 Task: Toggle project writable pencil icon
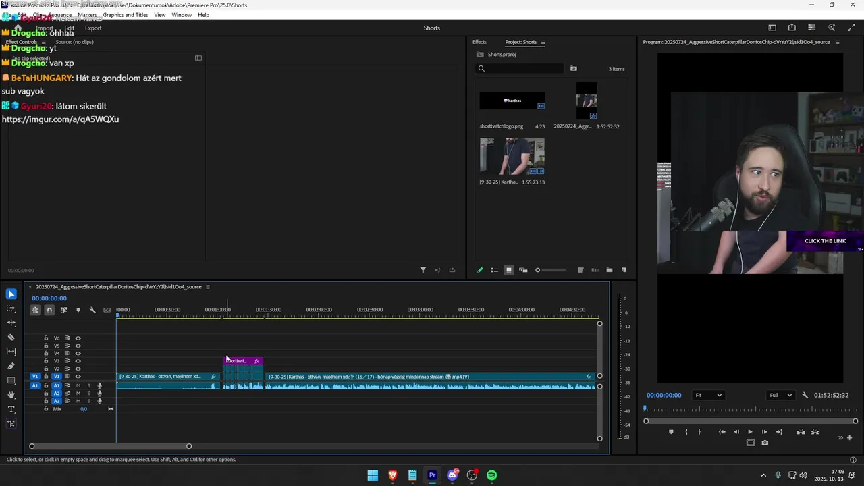(x=480, y=270)
